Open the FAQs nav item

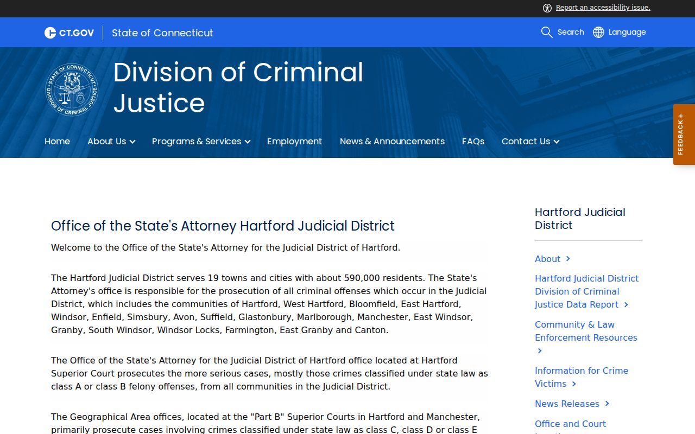tap(473, 141)
